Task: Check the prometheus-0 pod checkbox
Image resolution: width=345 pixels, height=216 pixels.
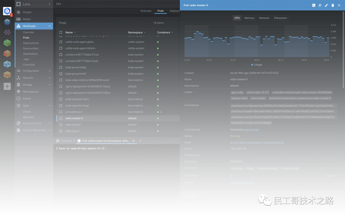Action: pyautogui.click(x=61, y=112)
